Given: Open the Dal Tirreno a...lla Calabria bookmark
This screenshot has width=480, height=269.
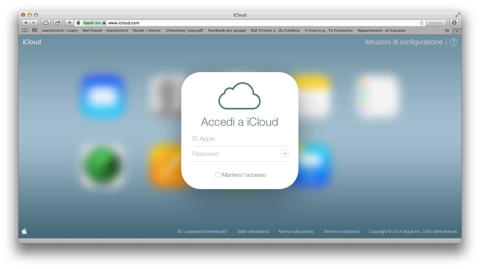Looking at the screenshot, I should click(275, 31).
